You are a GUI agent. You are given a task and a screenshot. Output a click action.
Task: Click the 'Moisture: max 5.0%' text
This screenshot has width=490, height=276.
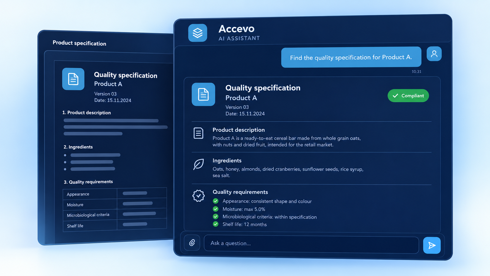coord(244,209)
